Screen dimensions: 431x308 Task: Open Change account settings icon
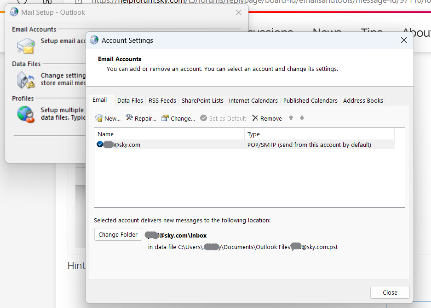pos(165,118)
